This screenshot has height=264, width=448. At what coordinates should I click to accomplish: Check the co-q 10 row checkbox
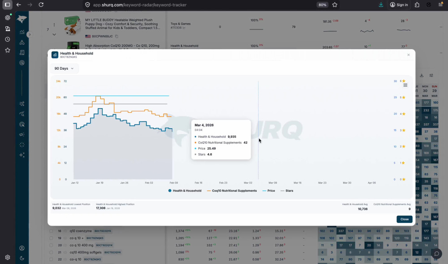(51, 260)
